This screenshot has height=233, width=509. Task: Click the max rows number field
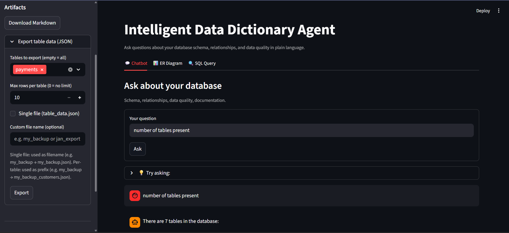pyautogui.click(x=37, y=98)
